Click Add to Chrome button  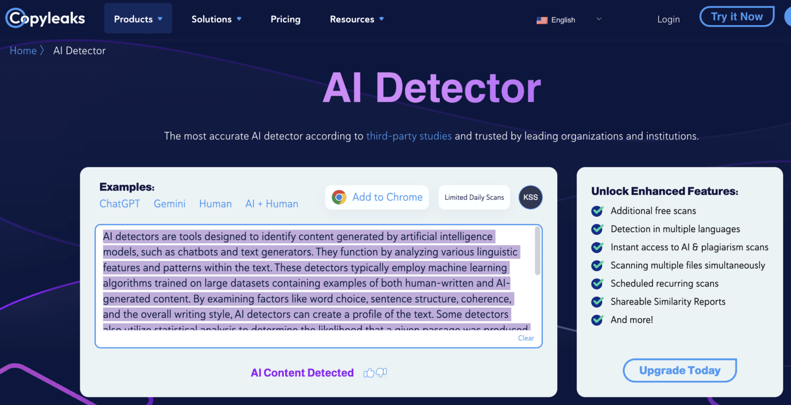[x=377, y=197]
